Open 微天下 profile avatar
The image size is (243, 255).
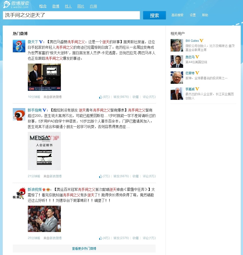[x=19, y=46]
